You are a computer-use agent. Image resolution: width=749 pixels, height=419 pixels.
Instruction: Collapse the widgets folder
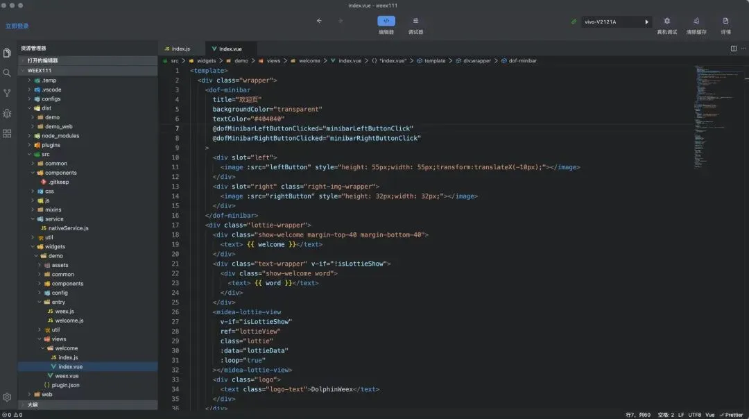click(x=88, y=246)
